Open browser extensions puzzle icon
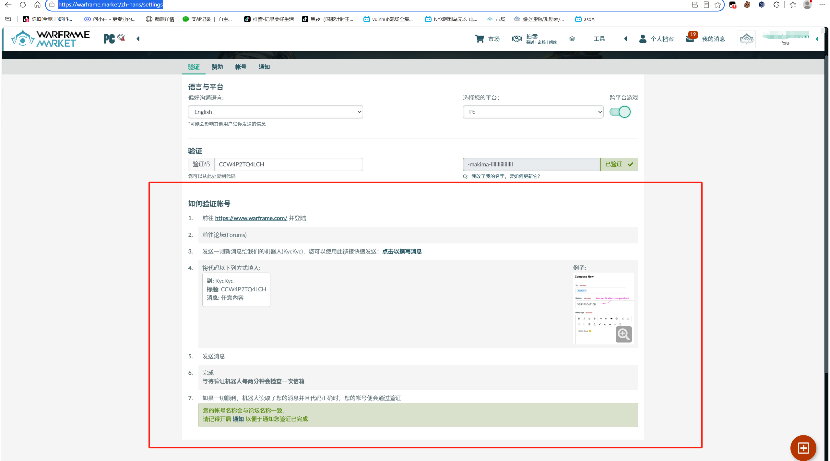This screenshot has width=830, height=461. coord(777,5)
